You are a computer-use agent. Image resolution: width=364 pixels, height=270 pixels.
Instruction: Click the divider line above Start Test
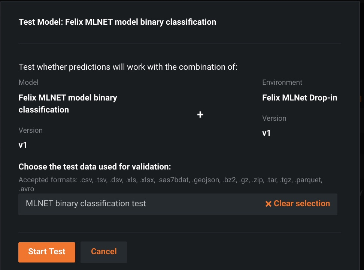[x=180, y=233]
